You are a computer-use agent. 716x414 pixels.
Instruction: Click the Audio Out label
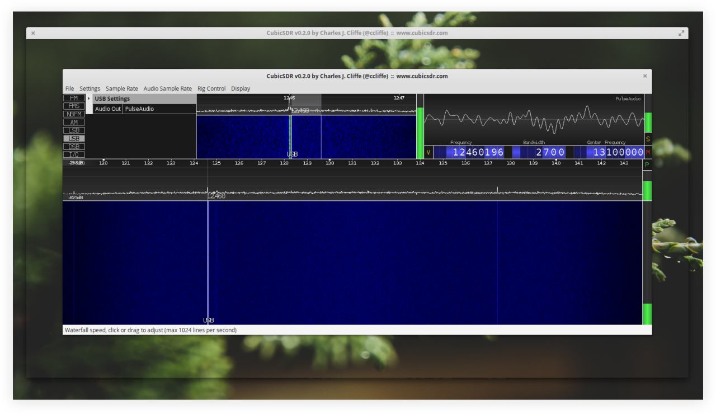coord(108,109)
